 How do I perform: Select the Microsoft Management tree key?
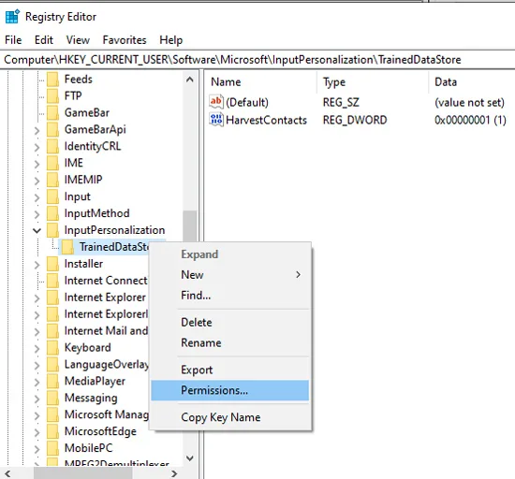(107, 414)
